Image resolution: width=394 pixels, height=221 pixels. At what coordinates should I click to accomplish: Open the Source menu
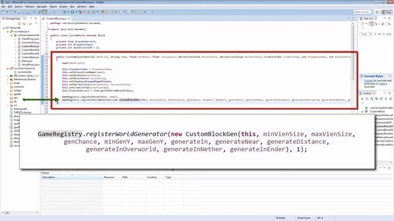[18, 7]
